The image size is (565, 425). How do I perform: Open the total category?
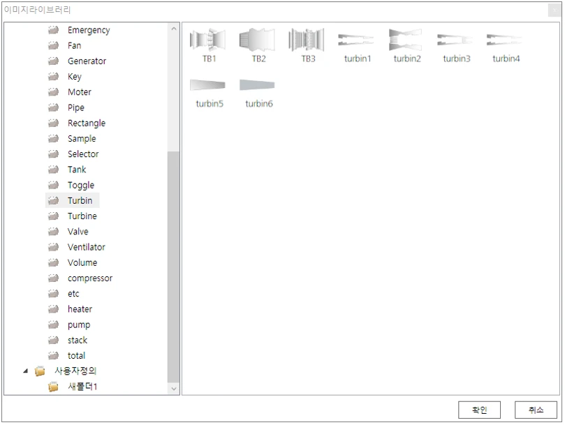pos(76,355)
